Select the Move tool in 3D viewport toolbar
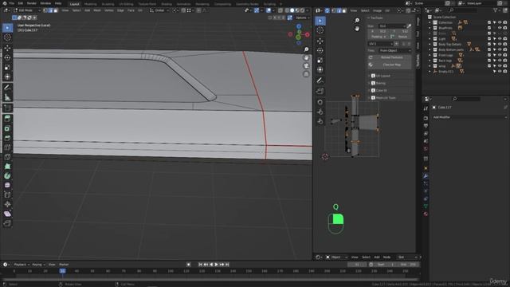The height and width of the screenshot is (287, 510). pyautogui.click(x=7, y=48)
